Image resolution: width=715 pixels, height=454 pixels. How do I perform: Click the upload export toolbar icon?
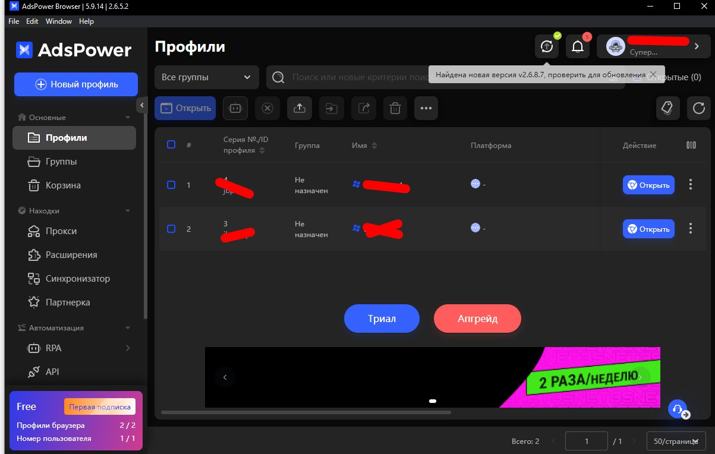point(300,108)
